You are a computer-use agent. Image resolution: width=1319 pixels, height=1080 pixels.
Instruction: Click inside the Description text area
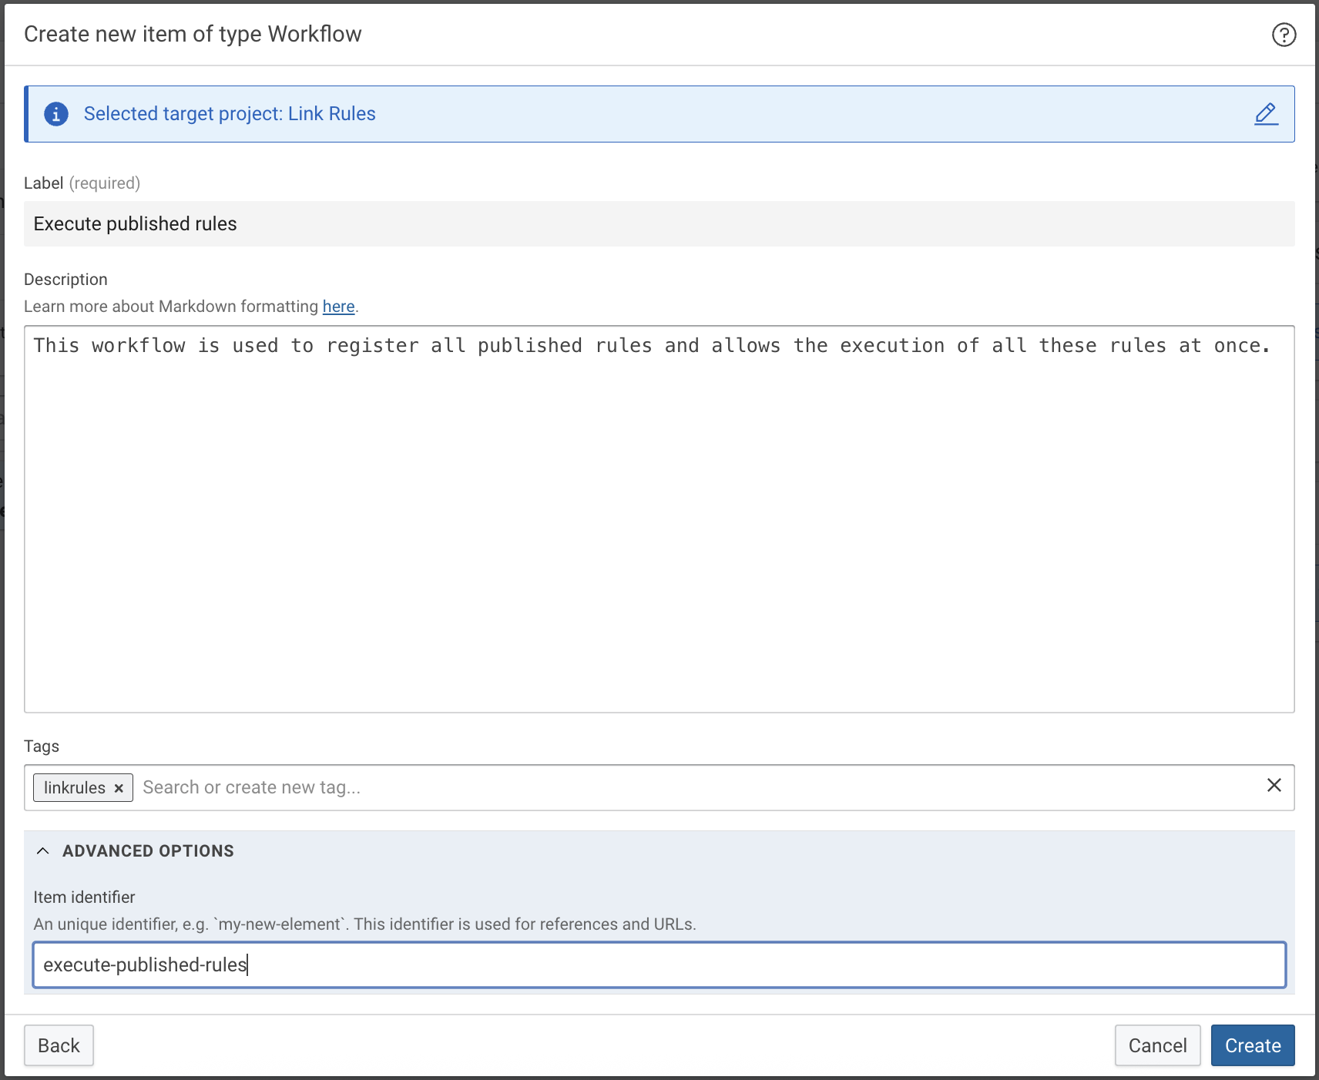coord(659,524)
